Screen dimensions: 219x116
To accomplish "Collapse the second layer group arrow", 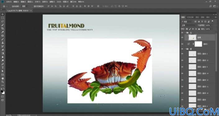I will click(x=185, y=49).
